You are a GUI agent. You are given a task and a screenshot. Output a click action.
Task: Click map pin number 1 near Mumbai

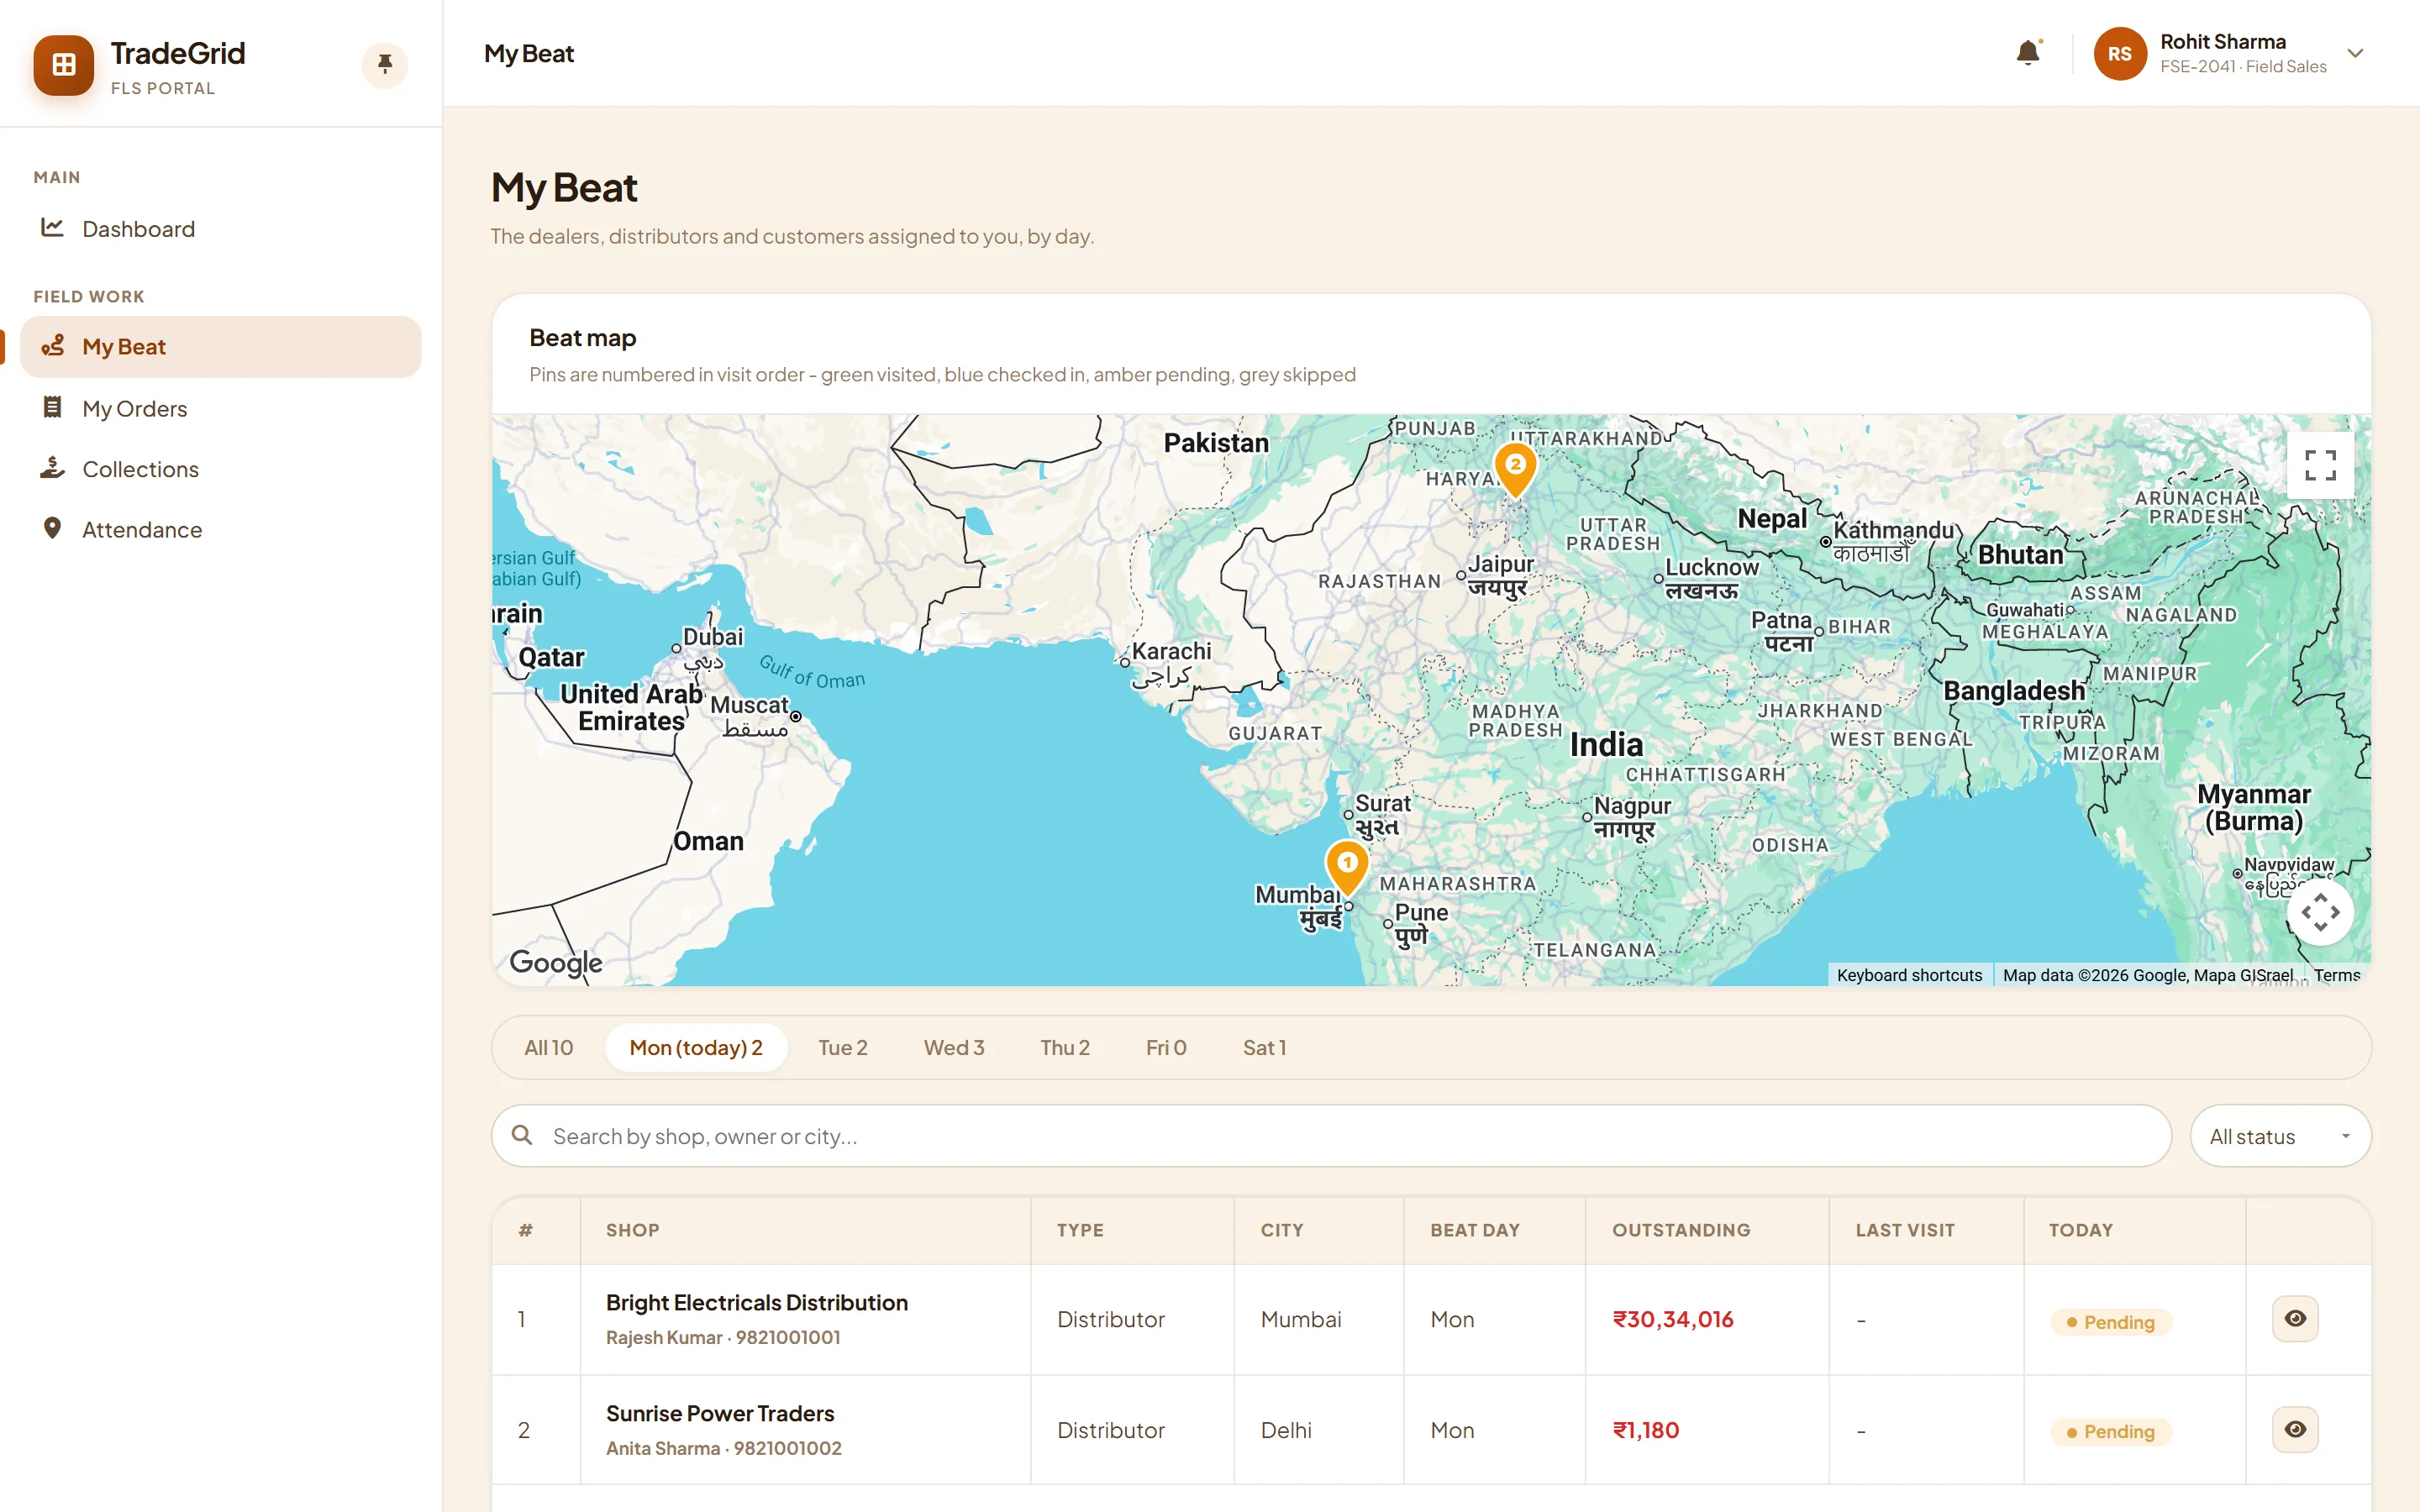[1347, 867]
